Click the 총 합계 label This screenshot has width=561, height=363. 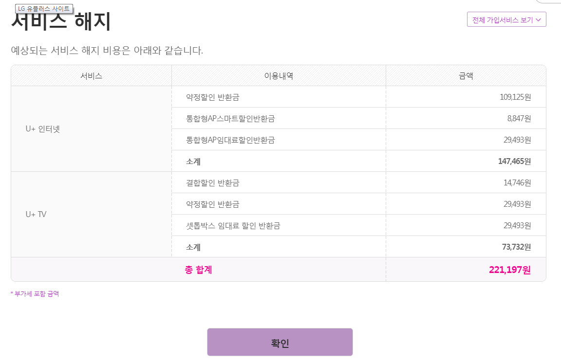pyautogui.click(x=198, y=270)
